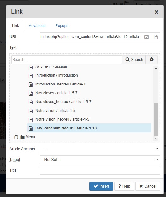The height and width of the screenshot is (197, 166).
Task: Open the Target dropdown
Action: click(100, 160)
